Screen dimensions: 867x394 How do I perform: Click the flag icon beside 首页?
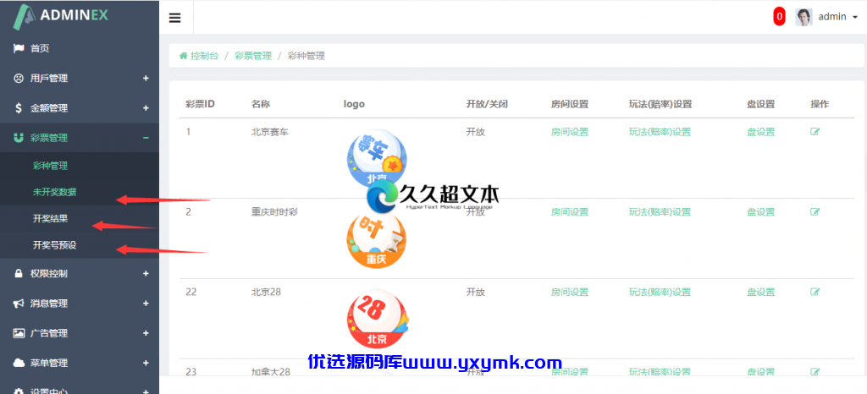(x=19, y=48)
